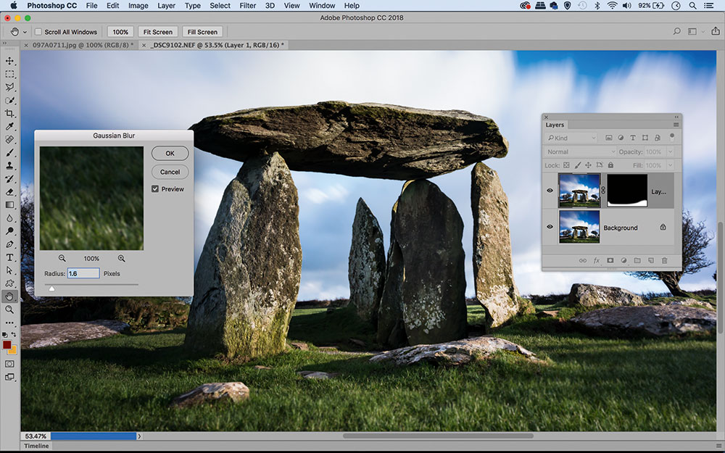
Task: Select the Dodge tool
Action: point(9,230)
